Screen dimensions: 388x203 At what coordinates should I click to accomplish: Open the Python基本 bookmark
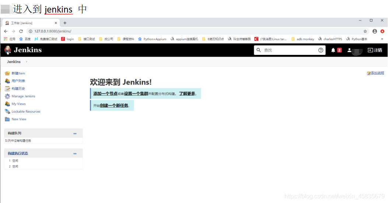tap(357, 39)
